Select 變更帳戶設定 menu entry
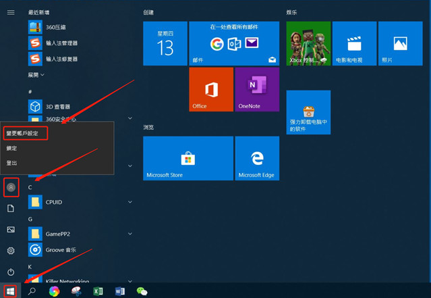The height and width of the screenshot is (298, 431). click(x=22, y=134)
